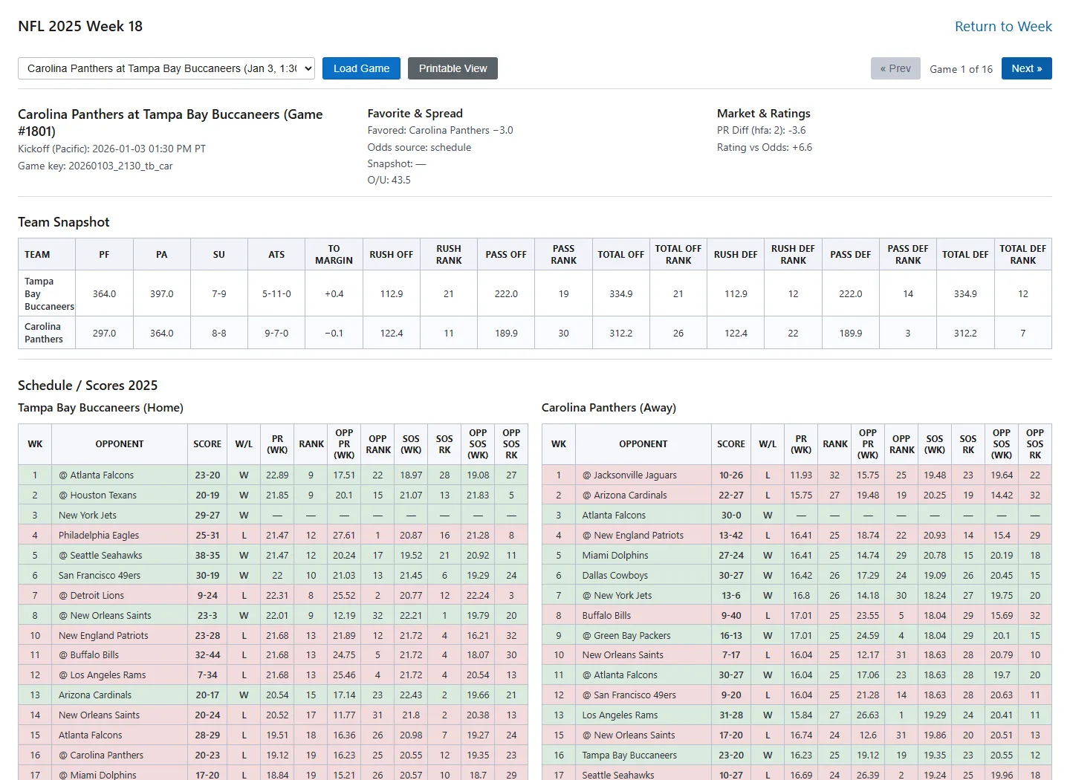Click Los Angeles Rams in Panthers schedule
The height and width of the screenshot is (780, 1070).
pyautogui.click(x=620, y=715)
